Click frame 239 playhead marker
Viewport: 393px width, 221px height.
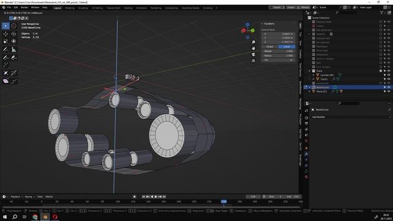(x=224, y=201)
